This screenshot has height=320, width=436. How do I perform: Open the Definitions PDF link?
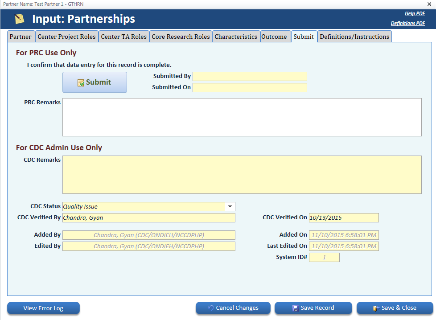pyautogui.click(x=407, y=23)
